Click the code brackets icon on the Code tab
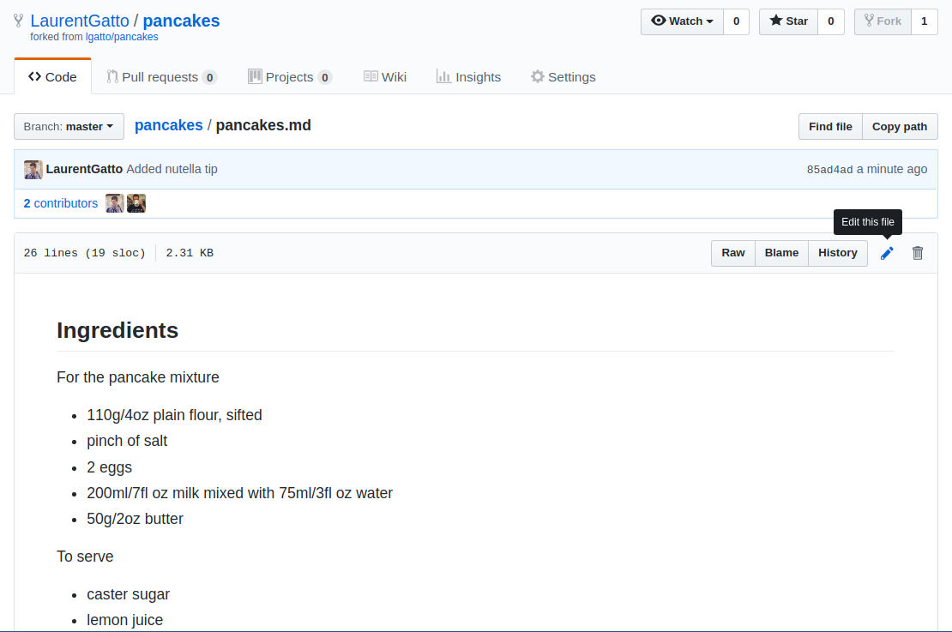 click(x=34, y=76)
